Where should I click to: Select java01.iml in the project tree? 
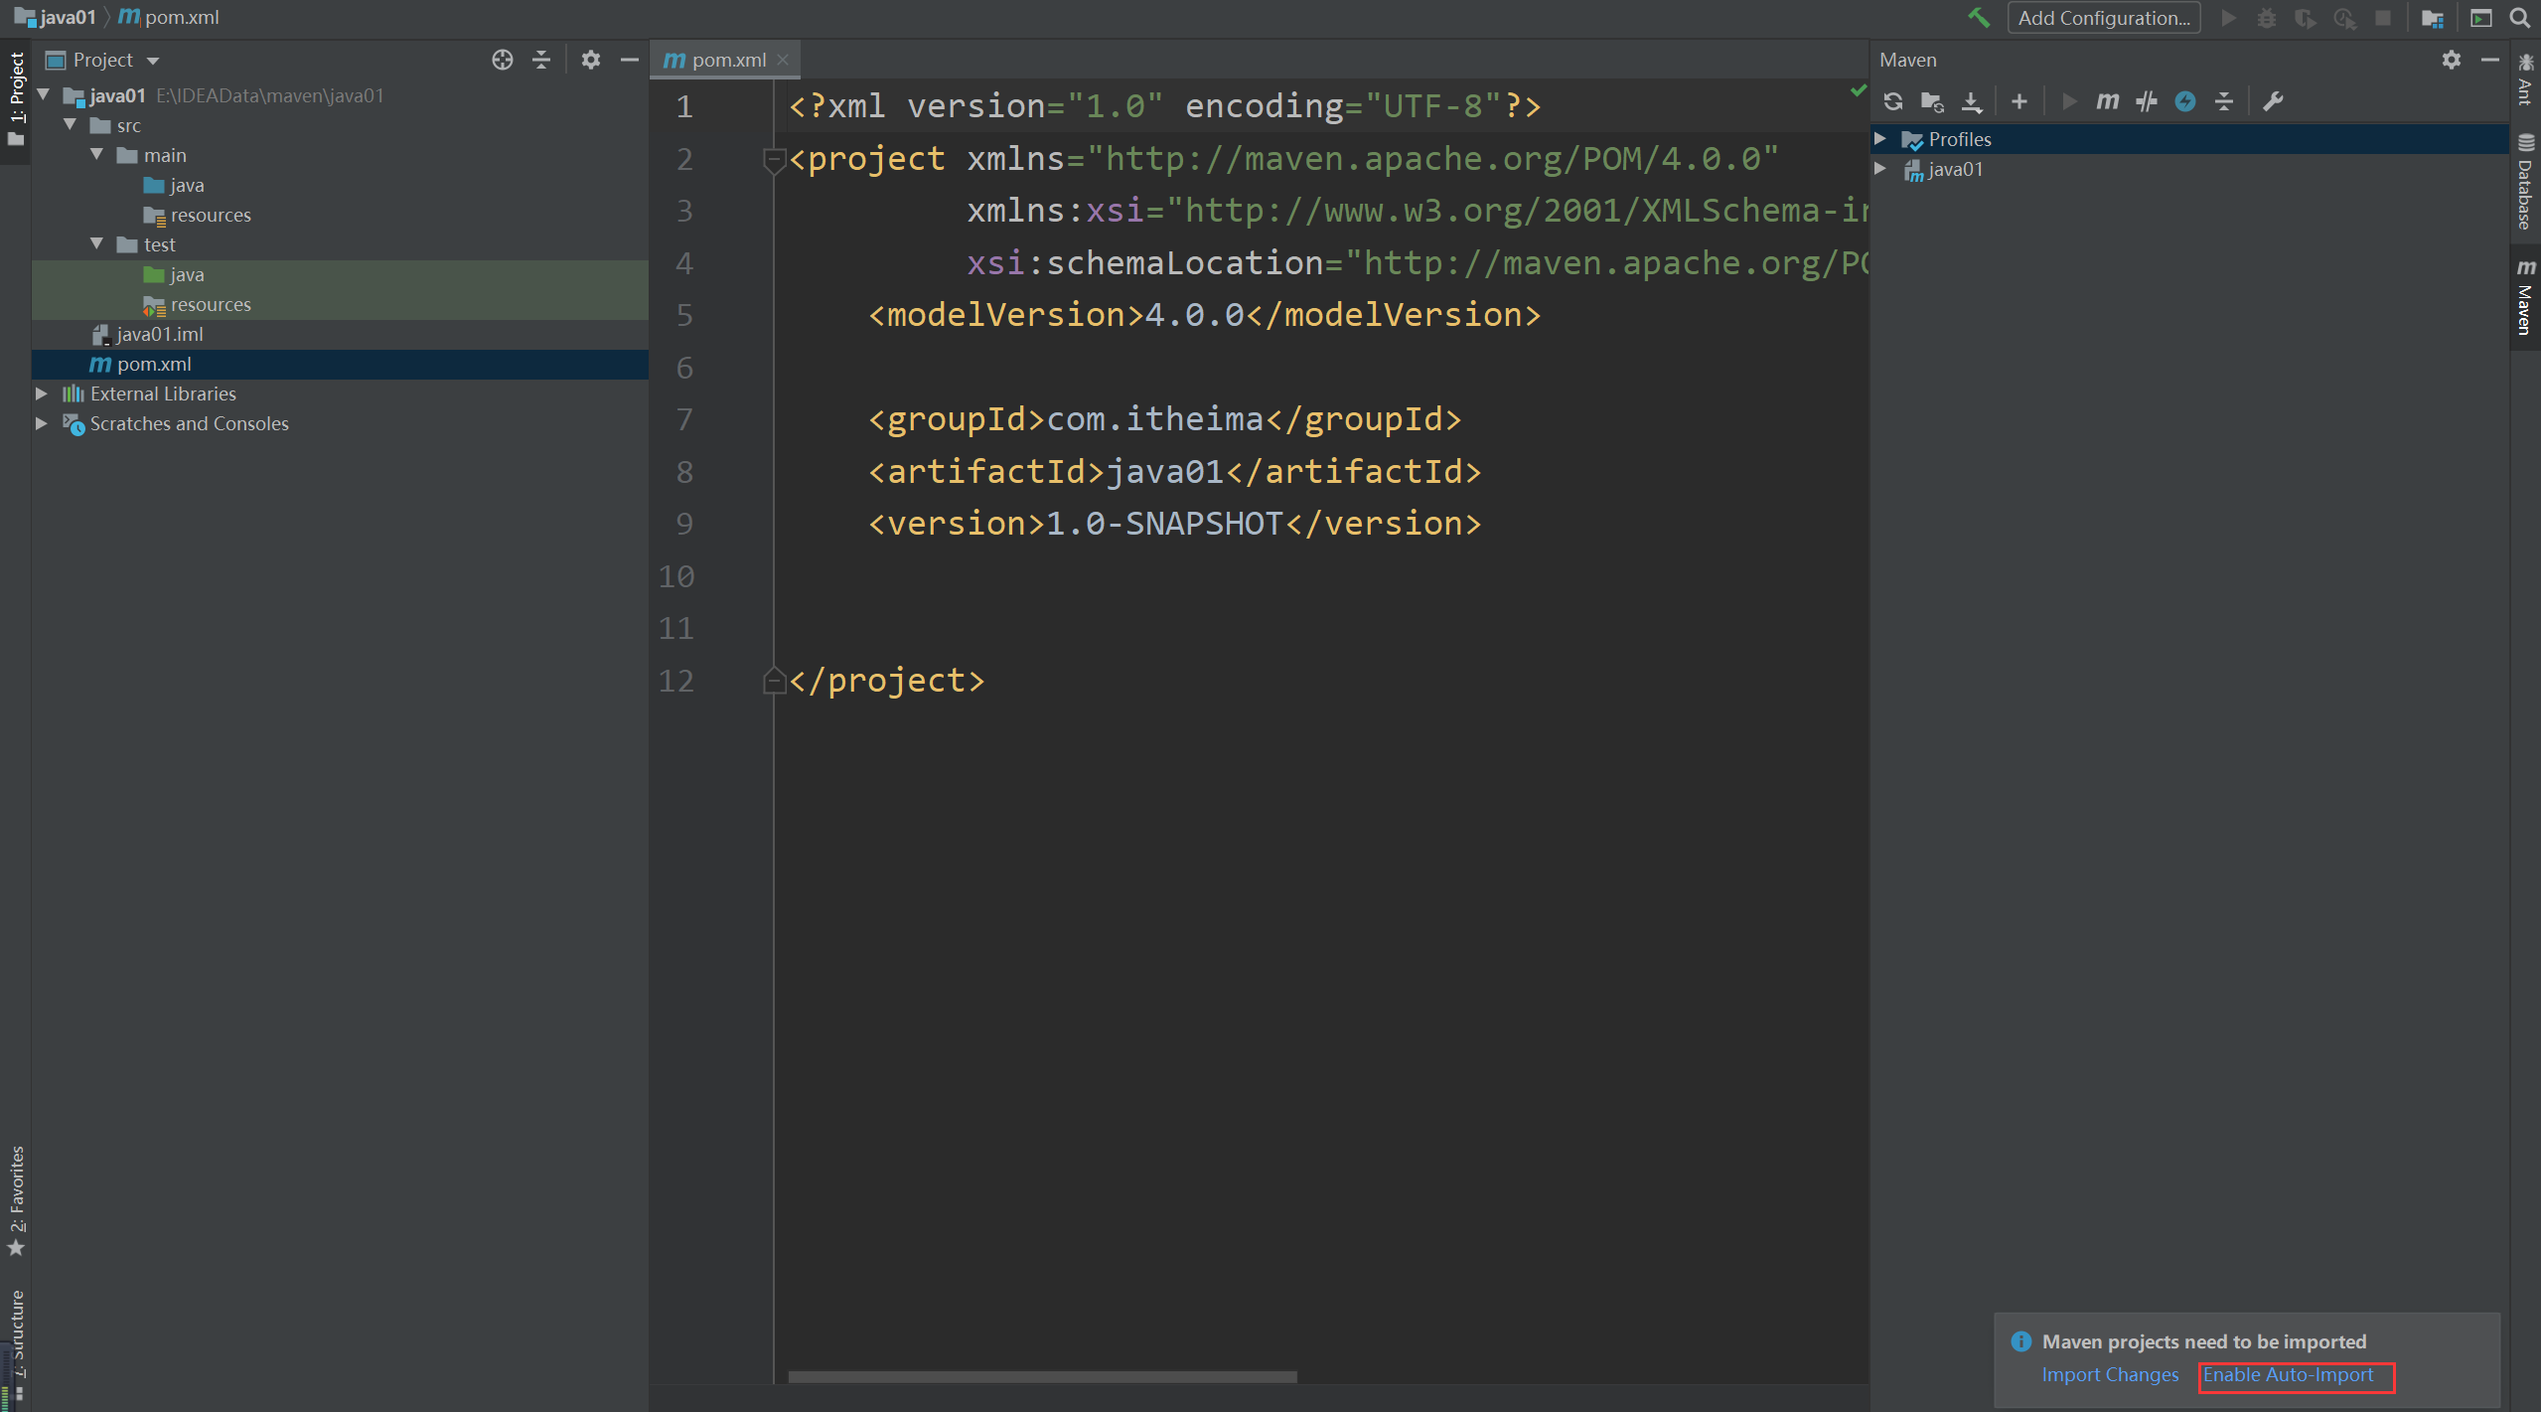click(x=159, y=335)
